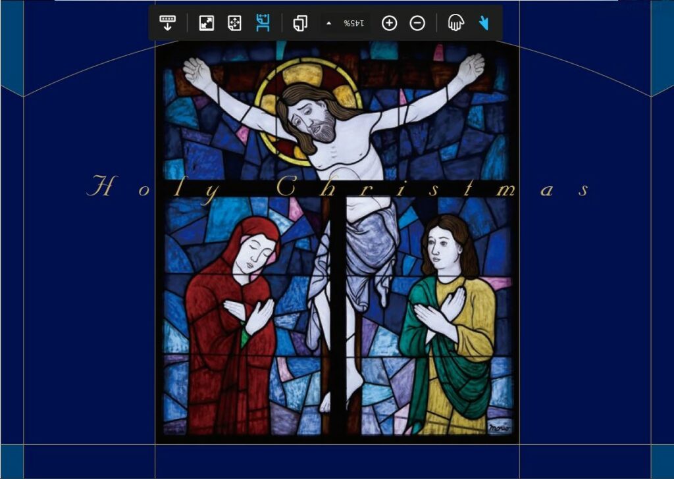This screenshot has width=674, height=479.
Task: Click the dock toolbar icon with down arrow
Action: pos(168,23)
